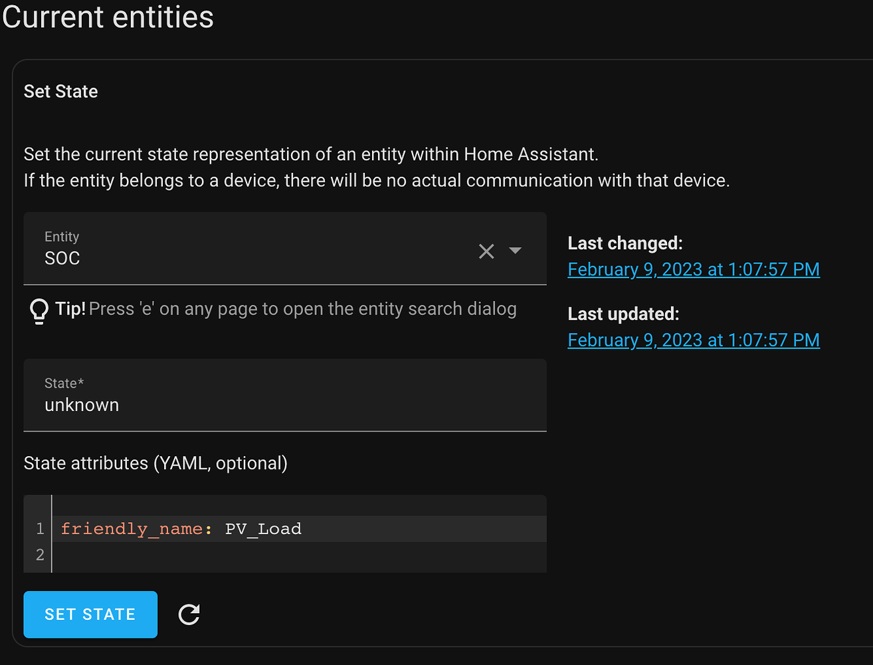Click the 'Last changed:' label text
The image size is (873, 665).
624,243
